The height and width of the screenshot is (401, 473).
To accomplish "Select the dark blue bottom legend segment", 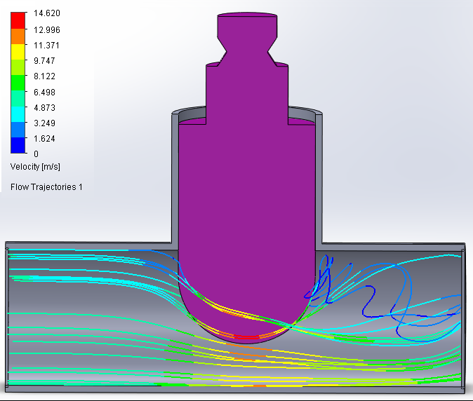I will (x=19, y=145).
